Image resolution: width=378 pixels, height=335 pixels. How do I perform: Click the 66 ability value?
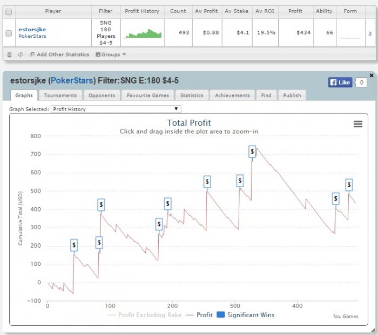click(x=329, y=32)
